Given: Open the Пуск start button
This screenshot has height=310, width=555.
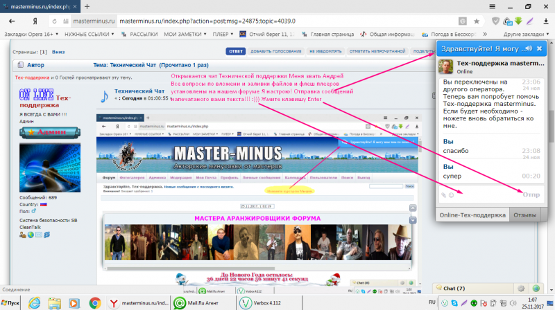Looking at the screenshot, I should coord(10,303).
